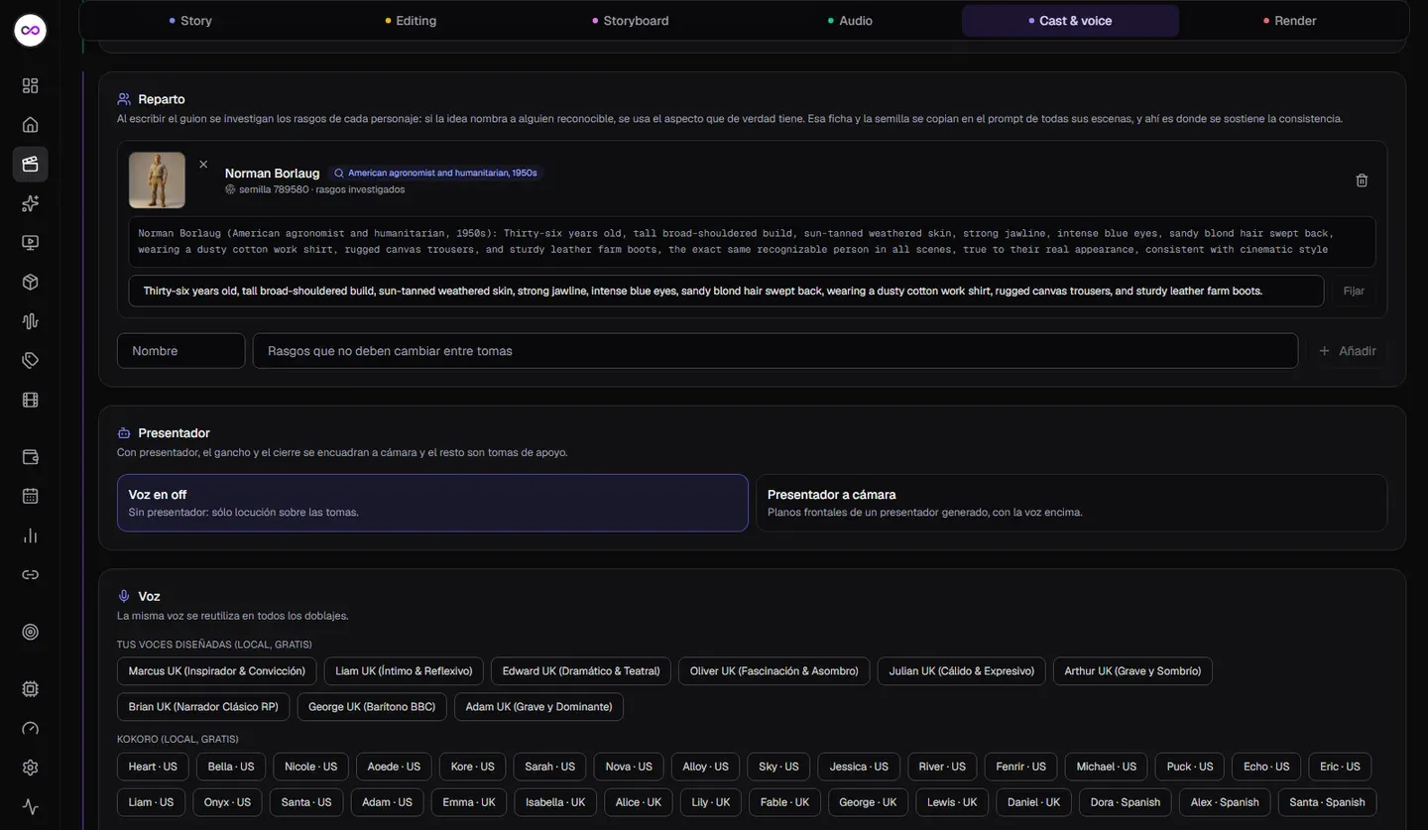Open the calendar icon in sidebar
This screenshot has height=830, width=1428.
point(30,496)
